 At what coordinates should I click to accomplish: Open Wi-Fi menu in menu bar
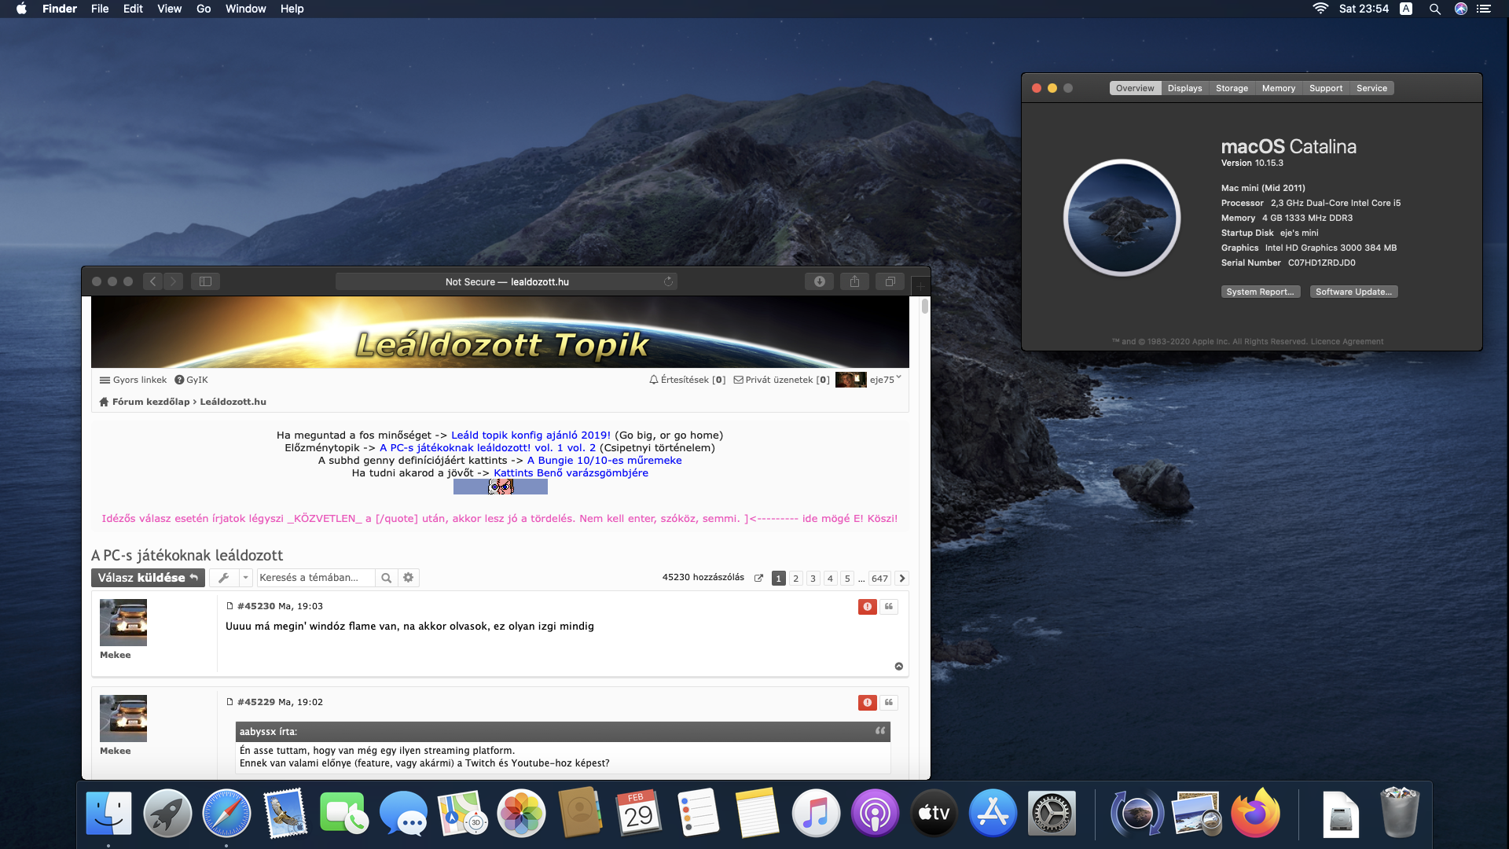coord(1320,9)
